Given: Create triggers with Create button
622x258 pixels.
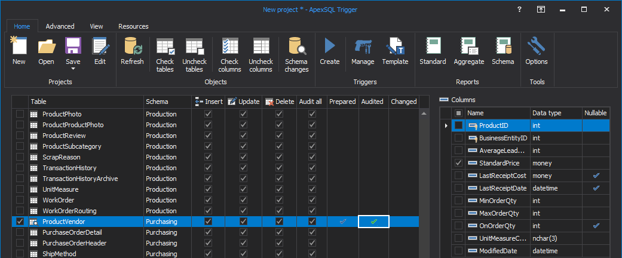Looking at the screenshot, I should (330, 51).
